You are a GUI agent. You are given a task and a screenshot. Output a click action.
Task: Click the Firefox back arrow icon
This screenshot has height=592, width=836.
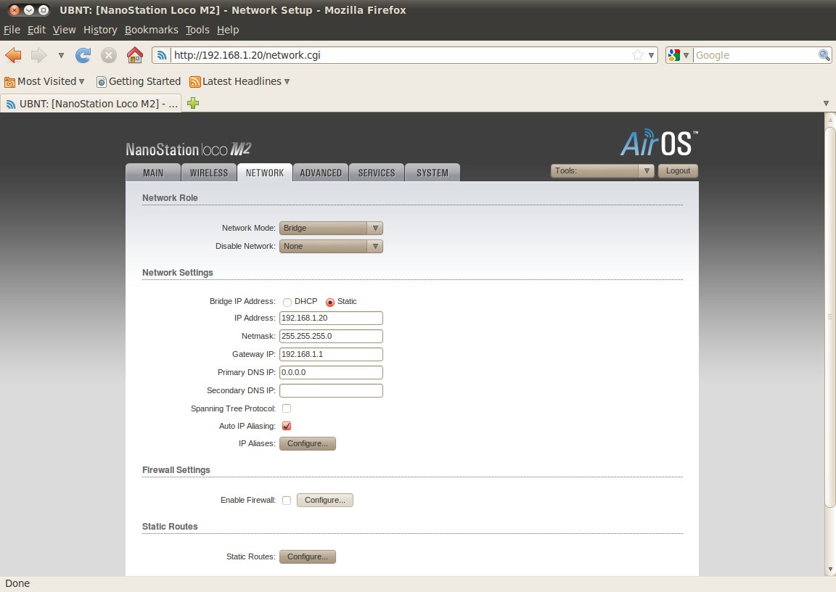point(13,55)
